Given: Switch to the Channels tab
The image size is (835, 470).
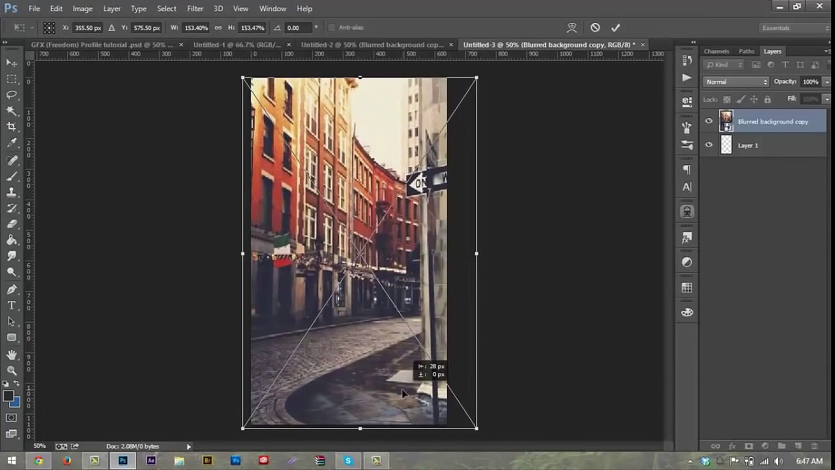Looking at the screenshot, I should [717, 51].
